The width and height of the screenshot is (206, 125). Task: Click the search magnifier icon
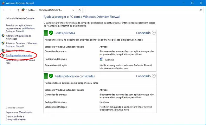pyautogui.click(x=201, y=10)
